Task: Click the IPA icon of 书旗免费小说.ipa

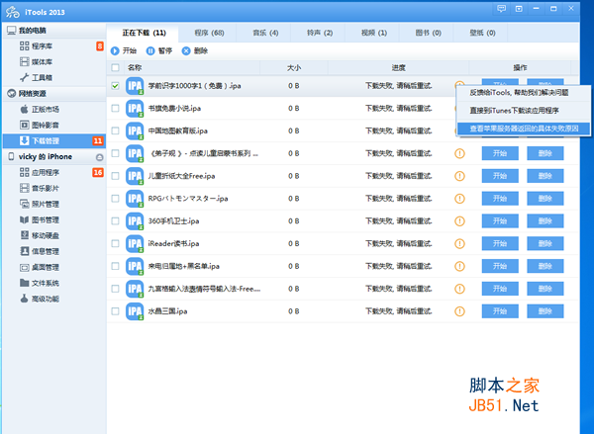Action: point(135,109)
